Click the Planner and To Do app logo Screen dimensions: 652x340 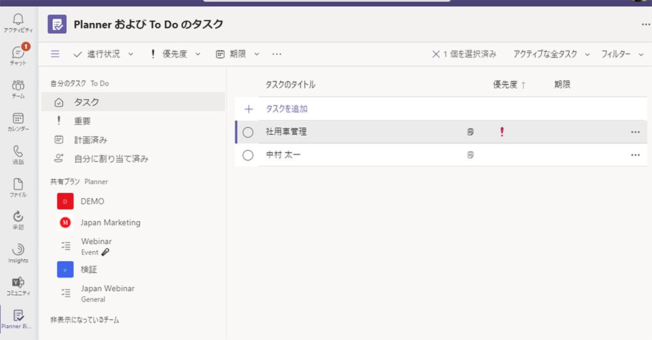tap(57, 25)
